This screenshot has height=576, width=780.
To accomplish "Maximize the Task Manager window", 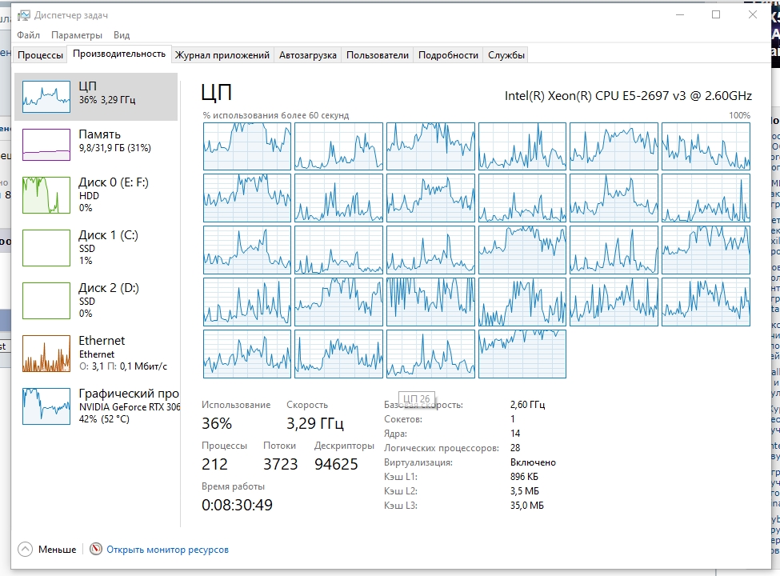I will click(x=716, y=14).
